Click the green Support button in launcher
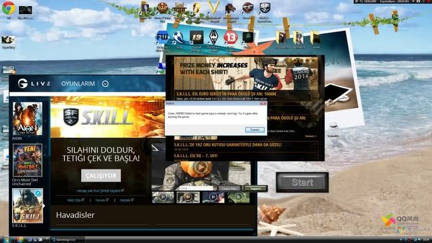Viewport: 432px width, 243px height. pos(255,188)
